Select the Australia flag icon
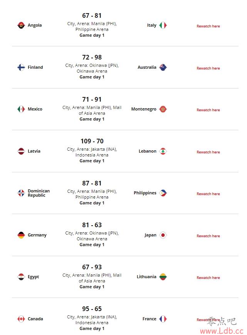Image resolution: width=247 pixels, height=335 pixels. pos(163,67)
